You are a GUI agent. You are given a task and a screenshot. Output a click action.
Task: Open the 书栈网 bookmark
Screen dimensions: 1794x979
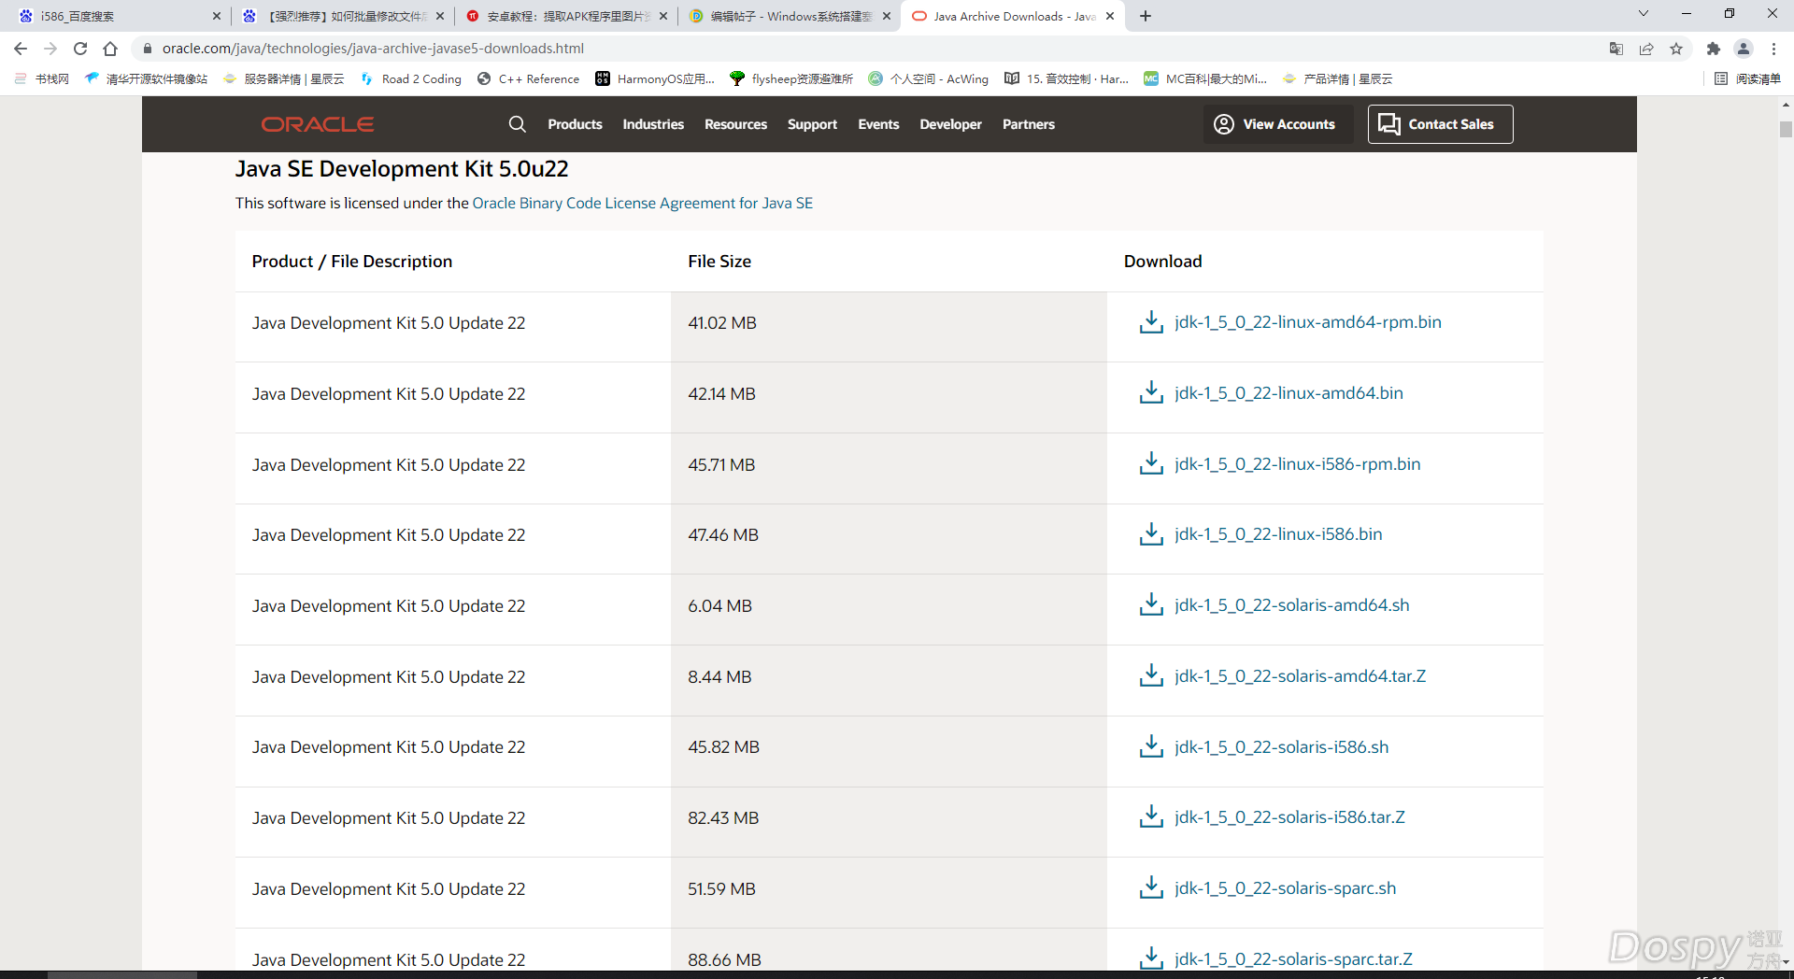(42, 79)
